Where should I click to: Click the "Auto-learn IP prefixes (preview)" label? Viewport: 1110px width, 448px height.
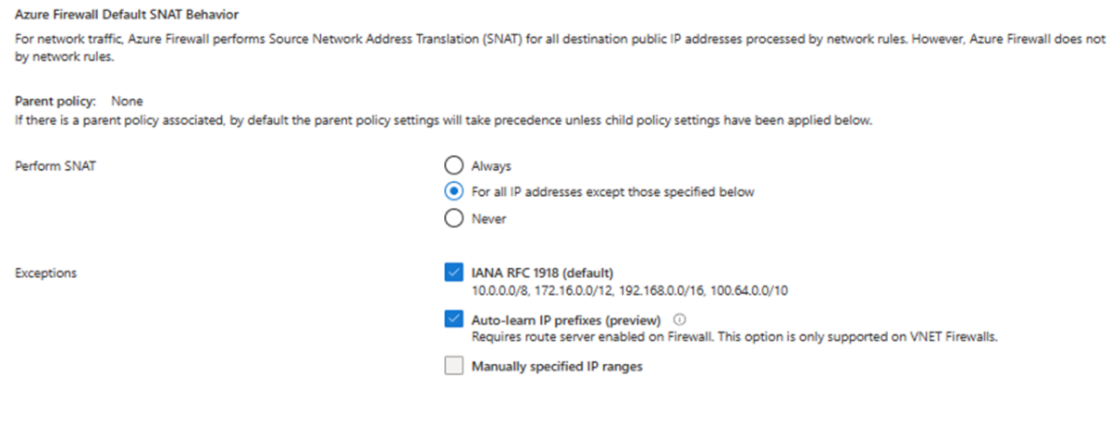point(566,321)
